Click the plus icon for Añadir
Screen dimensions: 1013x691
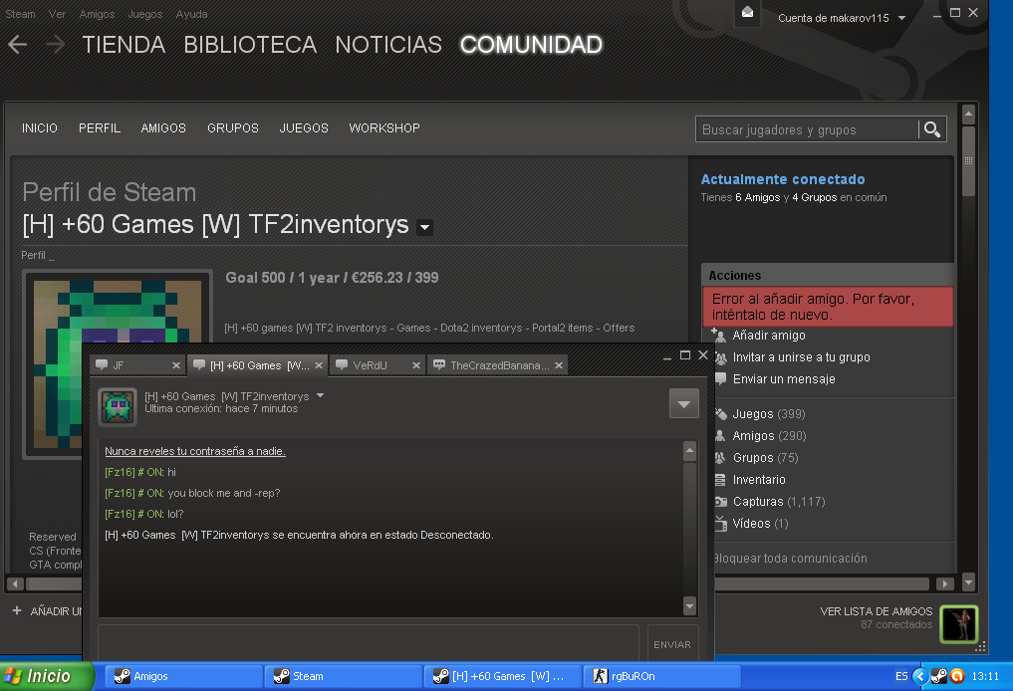pyautogui.click(x=17, y=610)
